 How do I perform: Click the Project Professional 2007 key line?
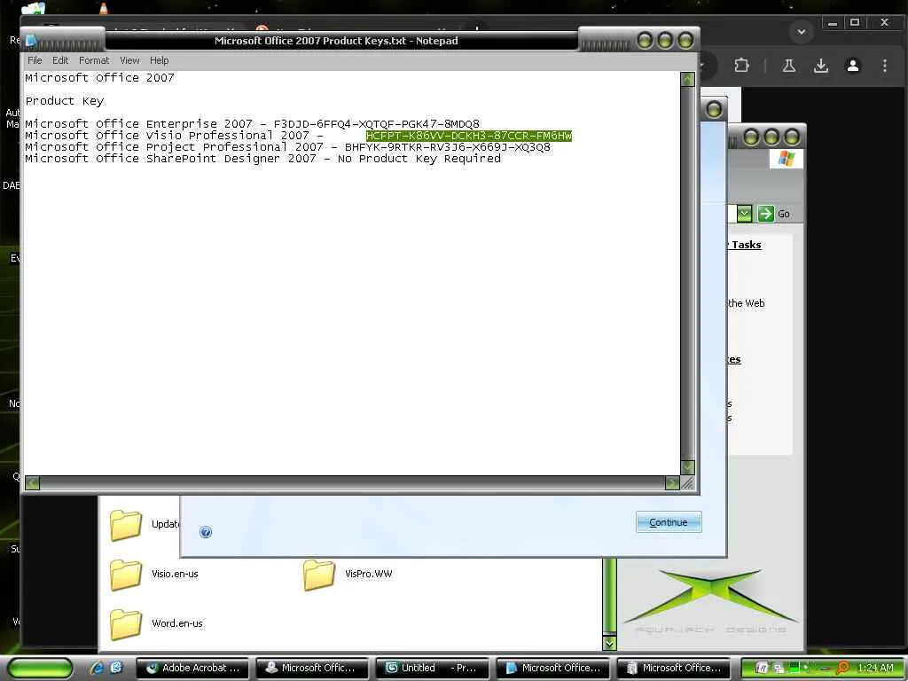287,147
